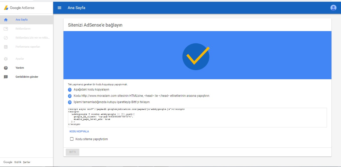The width and height of the screenshot is (341, 167).
Task: Click the Google AdSense logo
Action: point(19,8)
